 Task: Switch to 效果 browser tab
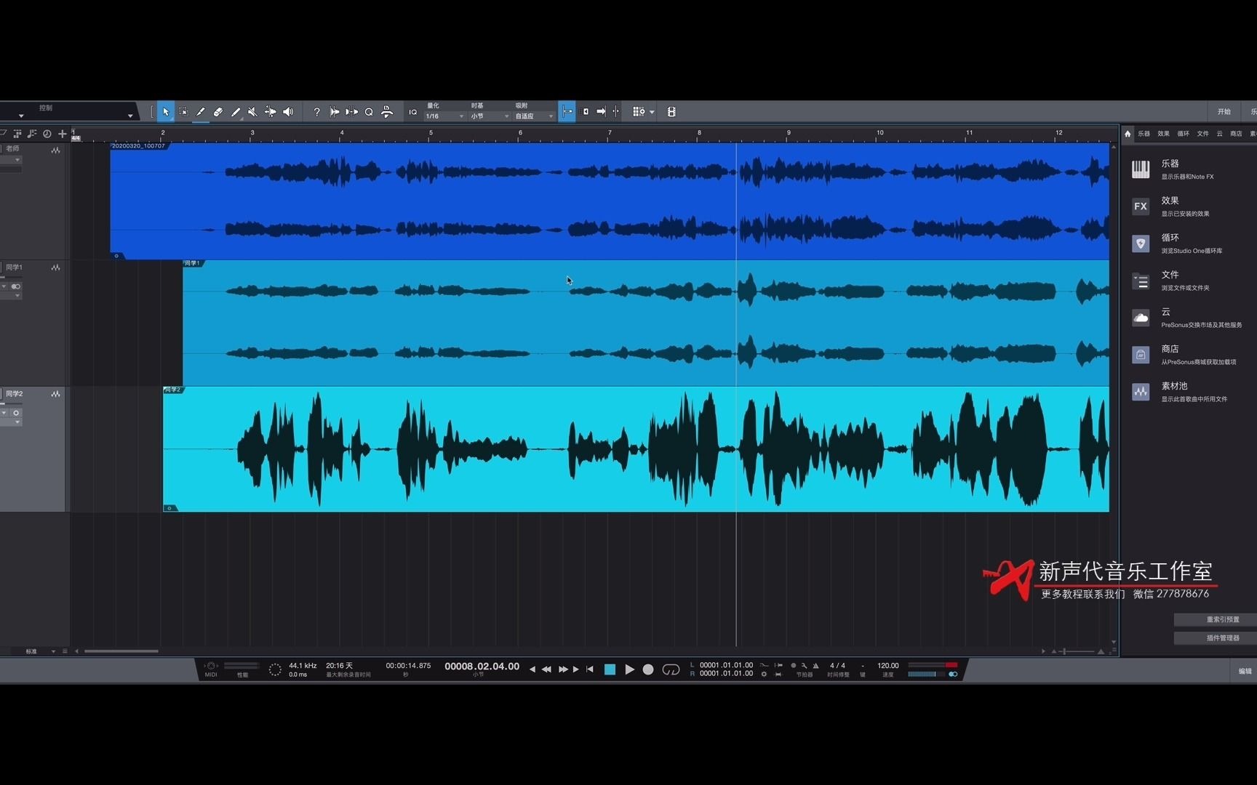[1164, 134]
